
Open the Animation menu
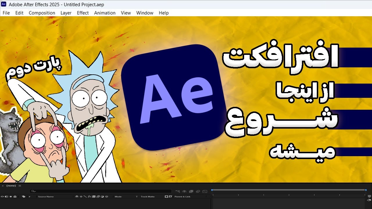tap(105, 13)
